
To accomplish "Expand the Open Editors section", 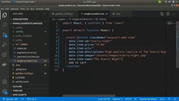I will pyautogui.click(x=29, y=19).
